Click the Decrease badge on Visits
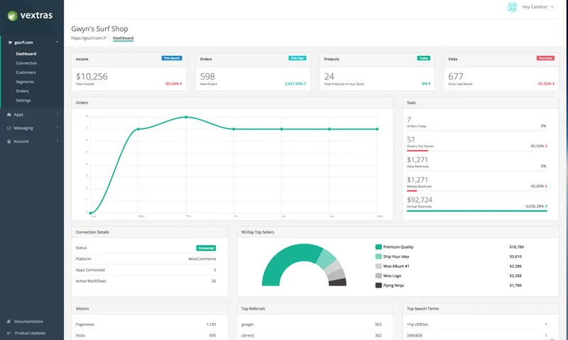 point(545,58)
